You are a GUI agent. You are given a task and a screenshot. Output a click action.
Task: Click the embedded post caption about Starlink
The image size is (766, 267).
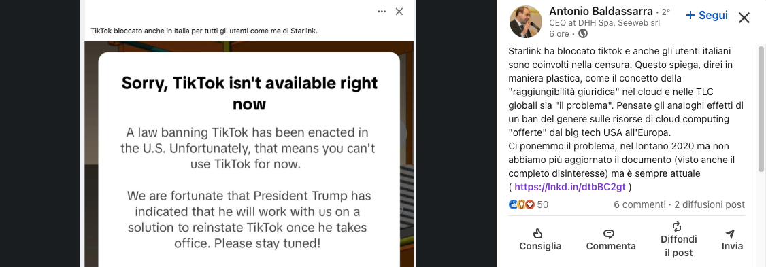[204, 31]
